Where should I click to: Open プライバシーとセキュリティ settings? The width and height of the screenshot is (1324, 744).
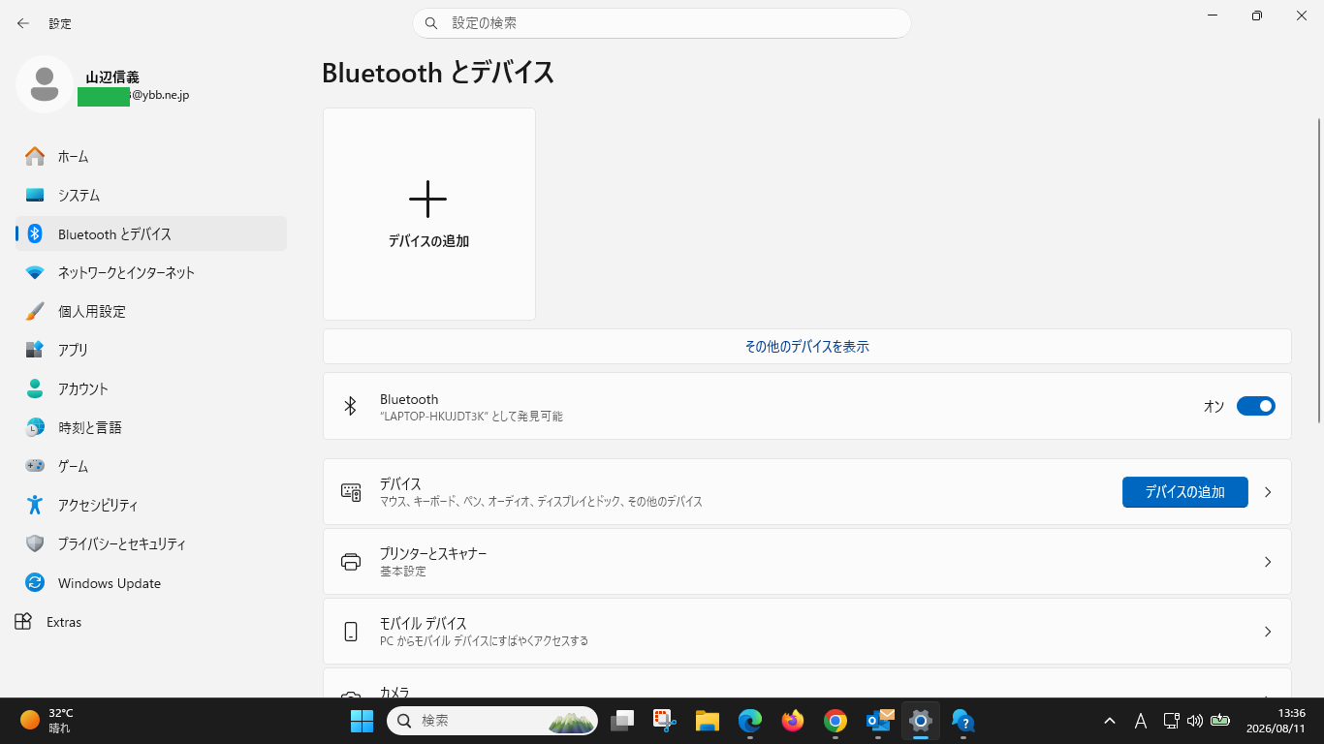pyautogui.click(x=151, y=543)
